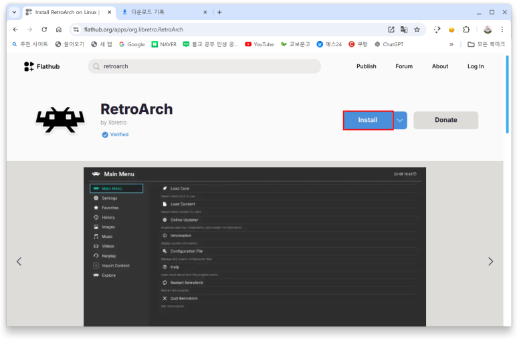Open the 교보문고 bookmark
Image resolution: width=517 pixels, height=339 pixels.
296,44
